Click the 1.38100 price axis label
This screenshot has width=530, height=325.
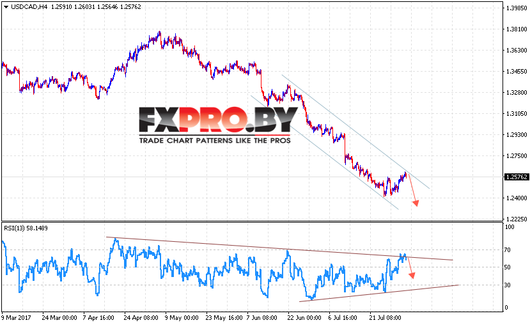click(517, 29)
